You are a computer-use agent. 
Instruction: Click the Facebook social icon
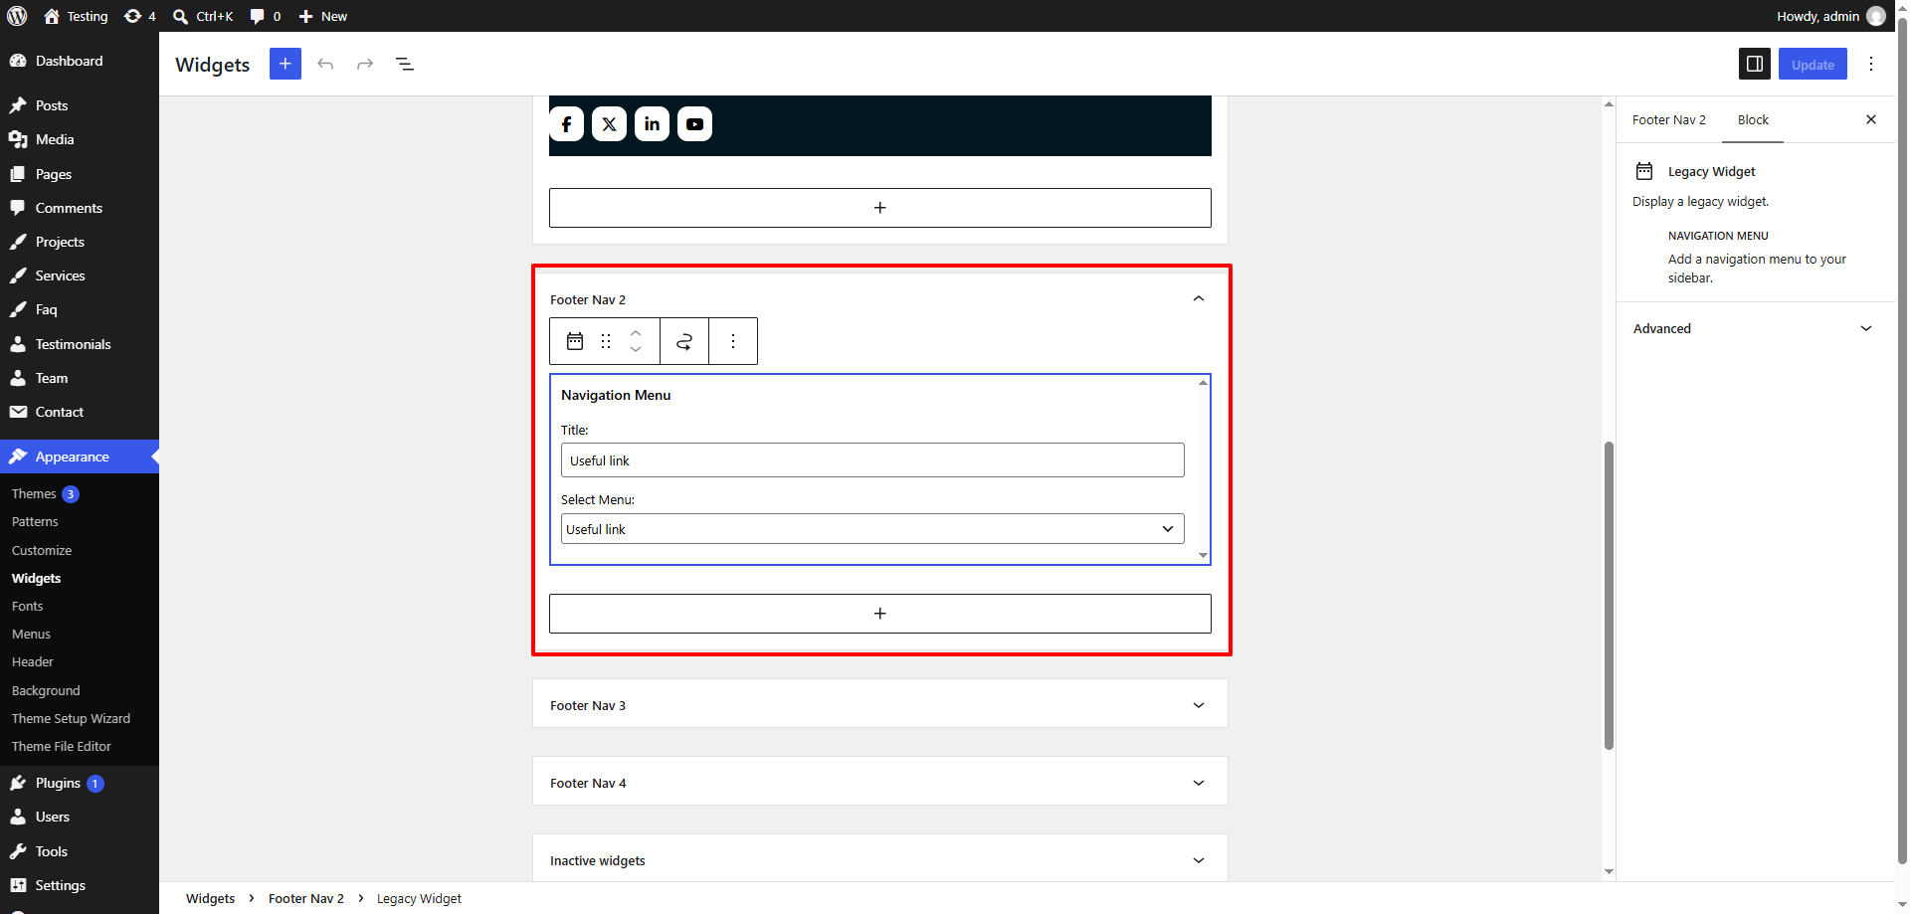click(x=566, y=124)
